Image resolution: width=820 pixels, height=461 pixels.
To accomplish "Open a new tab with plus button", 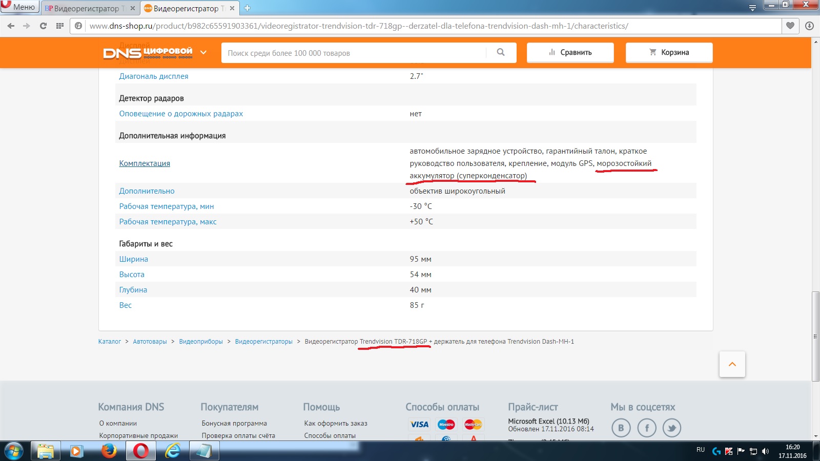I will (x=247, y=8).
